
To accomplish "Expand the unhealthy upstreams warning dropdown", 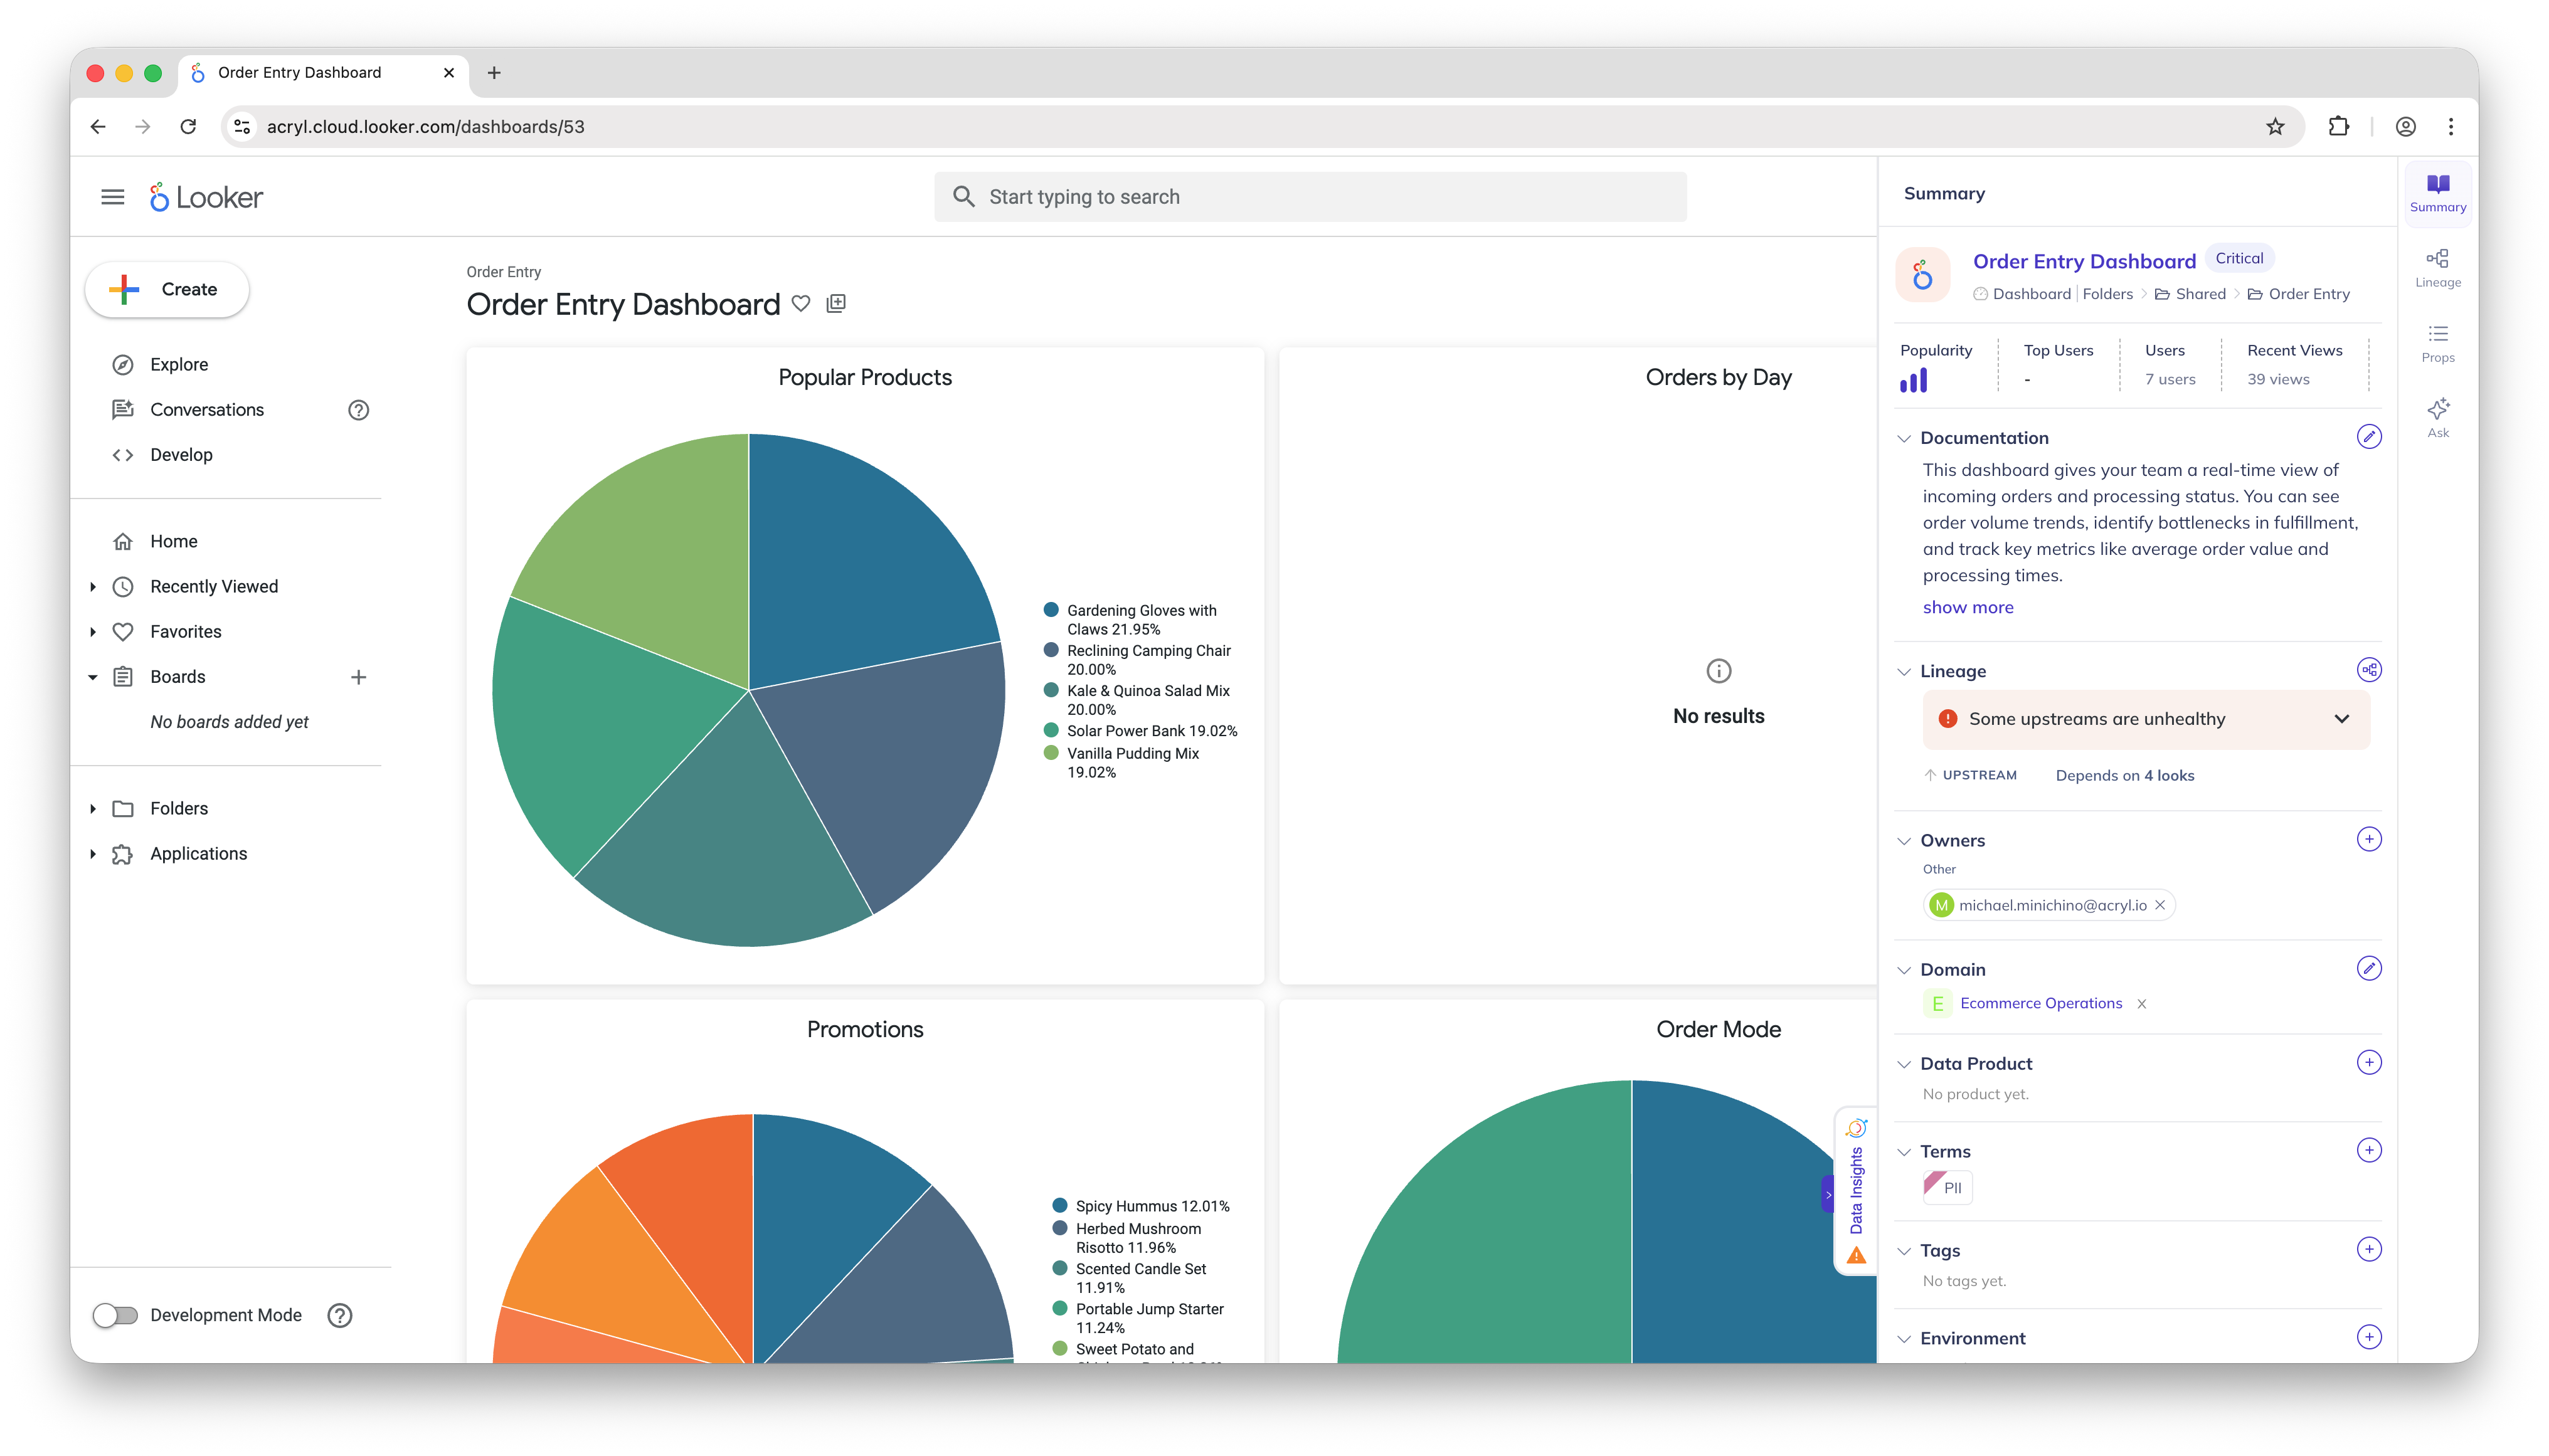I will (x=2341, y=719).
